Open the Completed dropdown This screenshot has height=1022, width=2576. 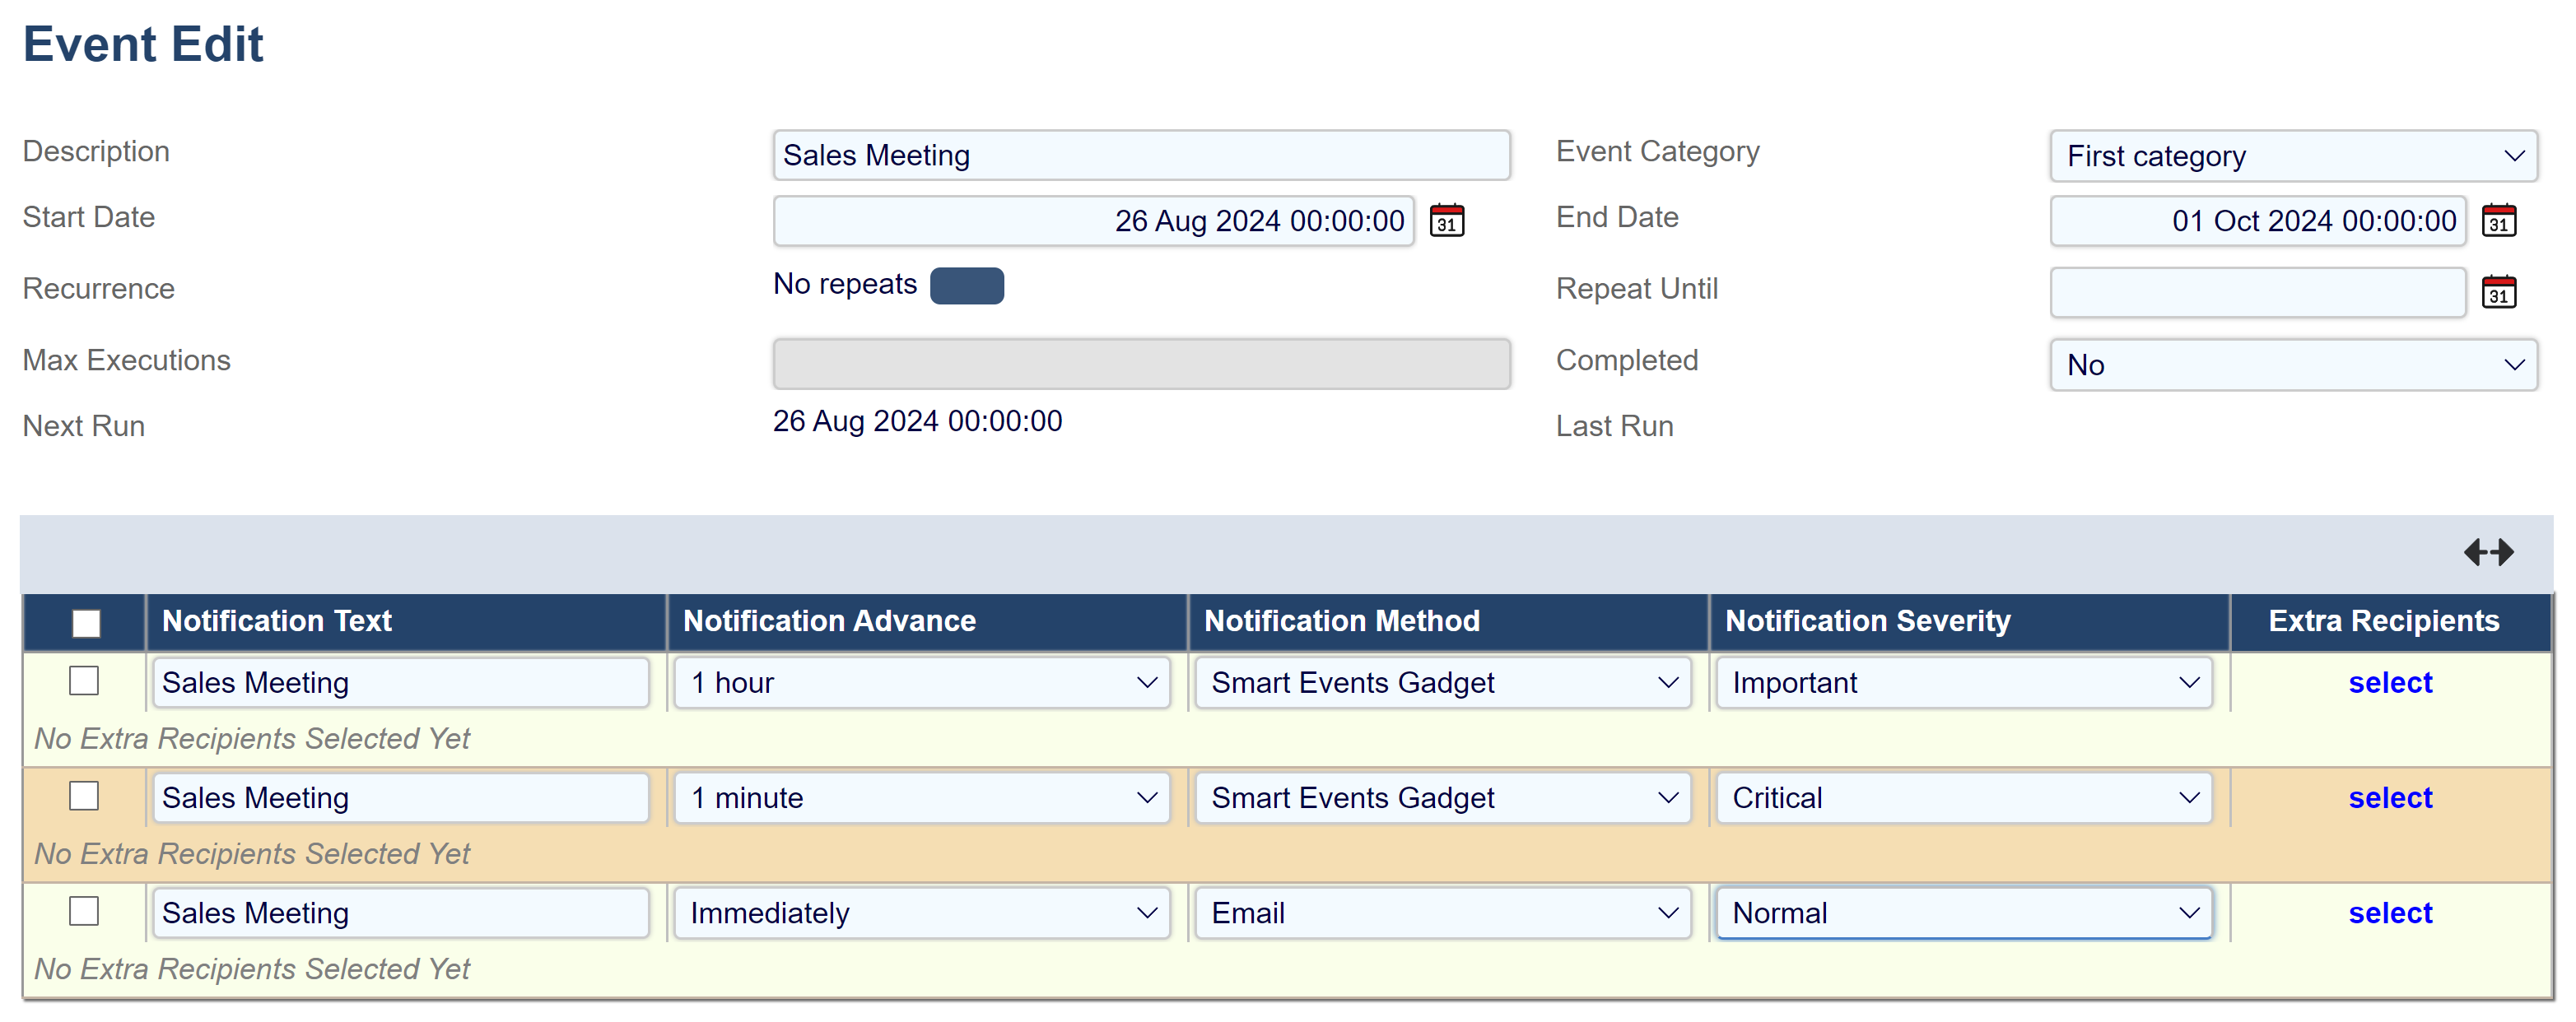pyautogui.click(x=2292, y=365)
